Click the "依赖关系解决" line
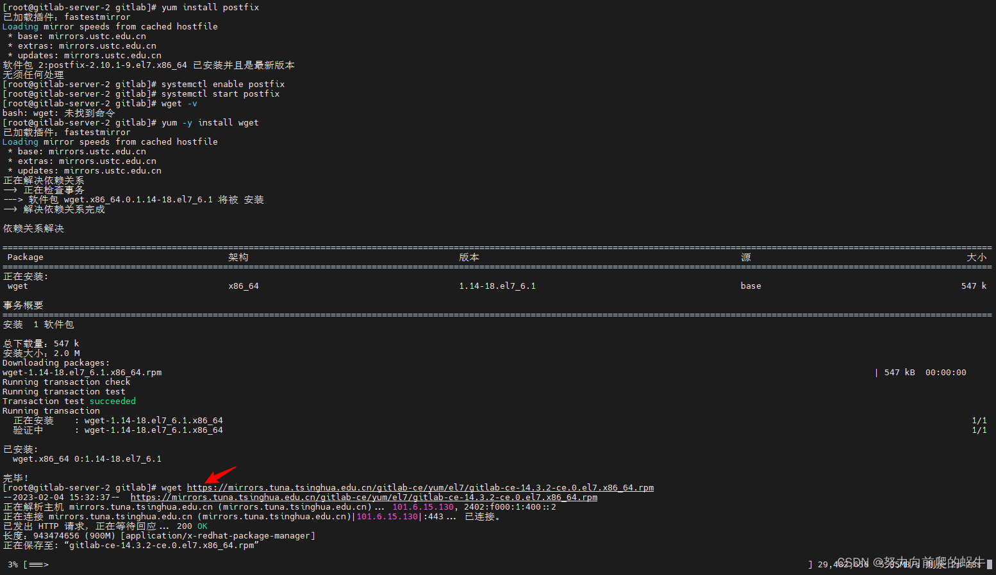Image resolution: width=996 pixels, height=575 pixels. [x=33, y=229]
